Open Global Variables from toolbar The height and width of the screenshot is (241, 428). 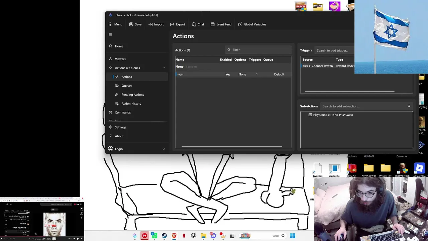coord(252,24)
